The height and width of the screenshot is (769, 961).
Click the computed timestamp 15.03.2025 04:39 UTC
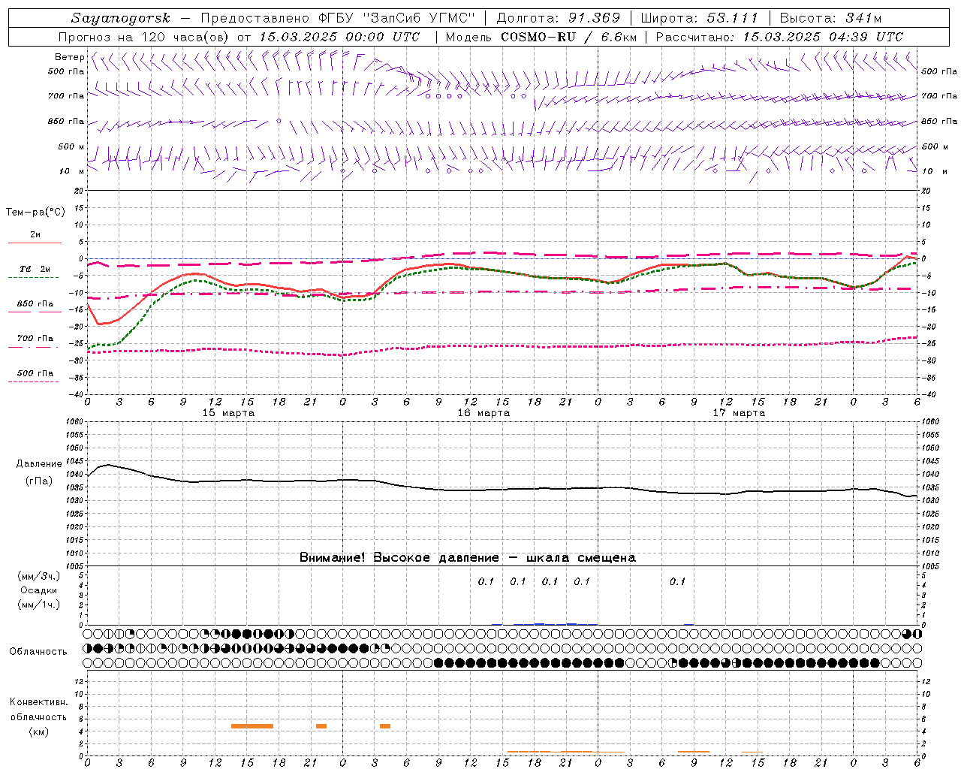(823, 37)
